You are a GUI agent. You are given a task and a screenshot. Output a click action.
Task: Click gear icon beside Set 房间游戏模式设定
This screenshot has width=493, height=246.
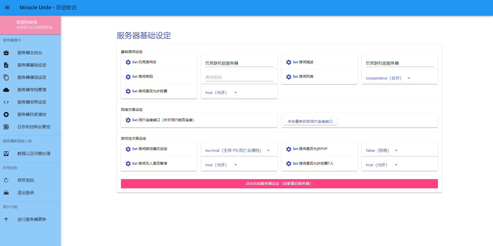coord(128,149)
